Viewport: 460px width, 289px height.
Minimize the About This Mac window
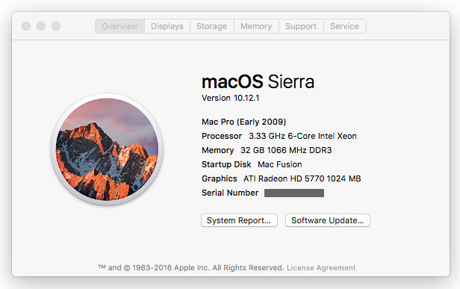coord(41,26)
